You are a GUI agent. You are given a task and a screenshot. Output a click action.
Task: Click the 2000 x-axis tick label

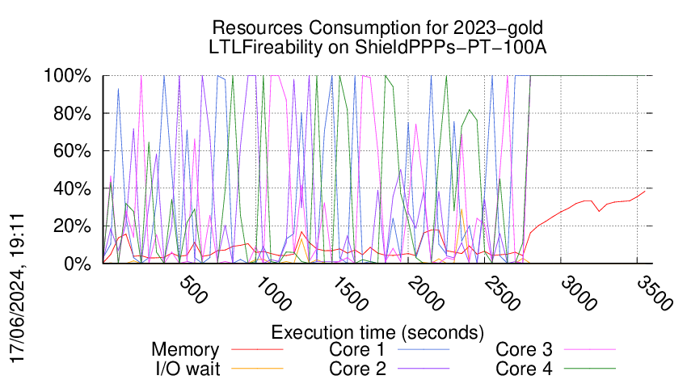pos(425,293)
